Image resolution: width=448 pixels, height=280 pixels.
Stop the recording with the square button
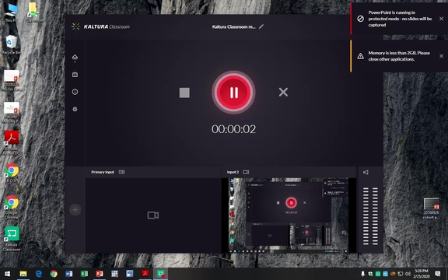[x=184, y=93]
